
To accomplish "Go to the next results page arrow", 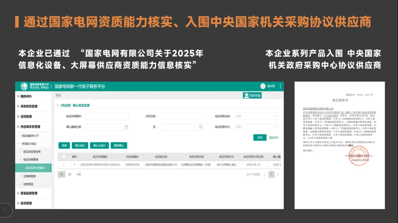I will click(278, 175).
